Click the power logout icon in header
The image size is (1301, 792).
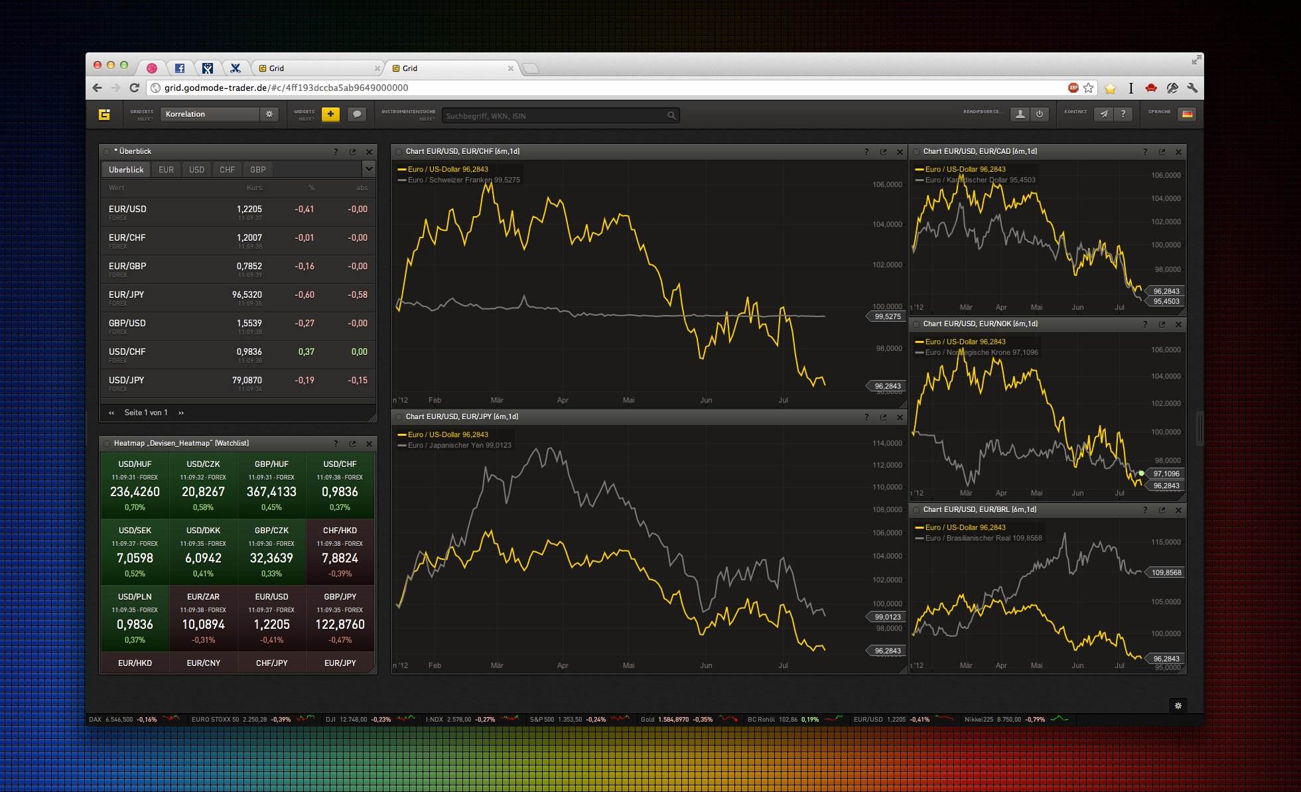click(1040, 114)
